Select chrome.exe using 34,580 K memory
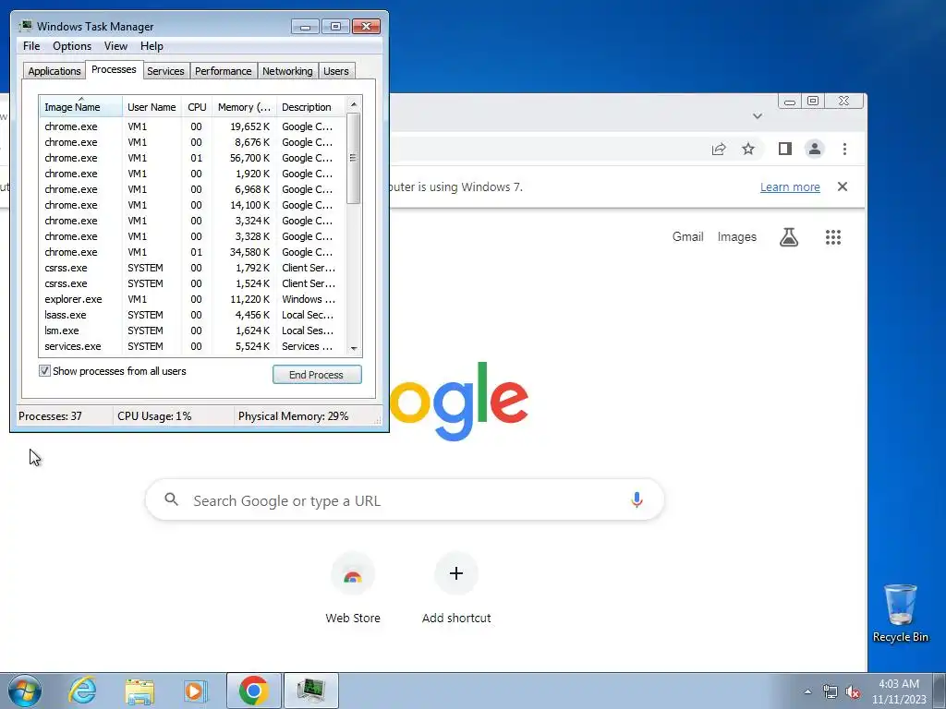Image resolution: width=946 pixels, height=709 pixels. [193, 252]
